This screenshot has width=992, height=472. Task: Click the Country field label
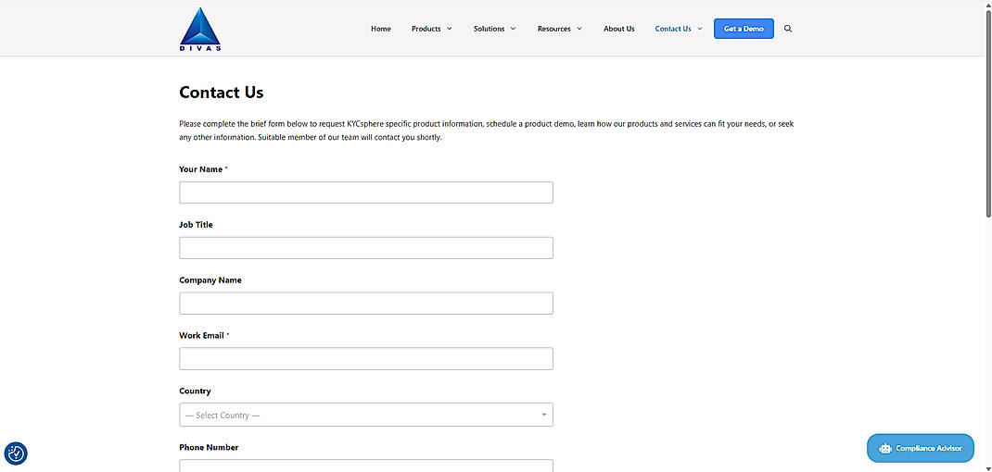[195, 391]
